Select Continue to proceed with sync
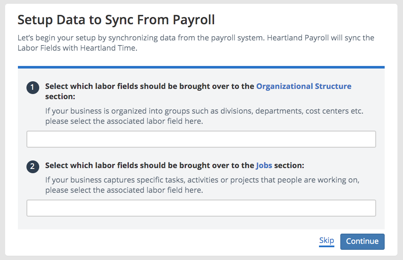The width and height of the screenshot is (403, 260). pyautogui.click(x=362, y=241)
